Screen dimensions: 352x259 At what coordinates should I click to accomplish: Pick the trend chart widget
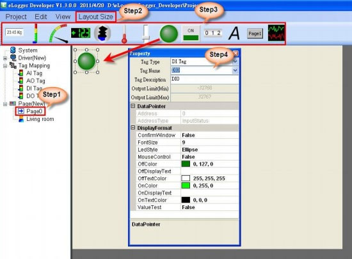[276, 33]
